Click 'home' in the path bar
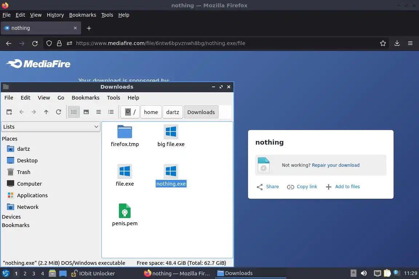Viewport: 419px width, 279px height. [151, 112]
